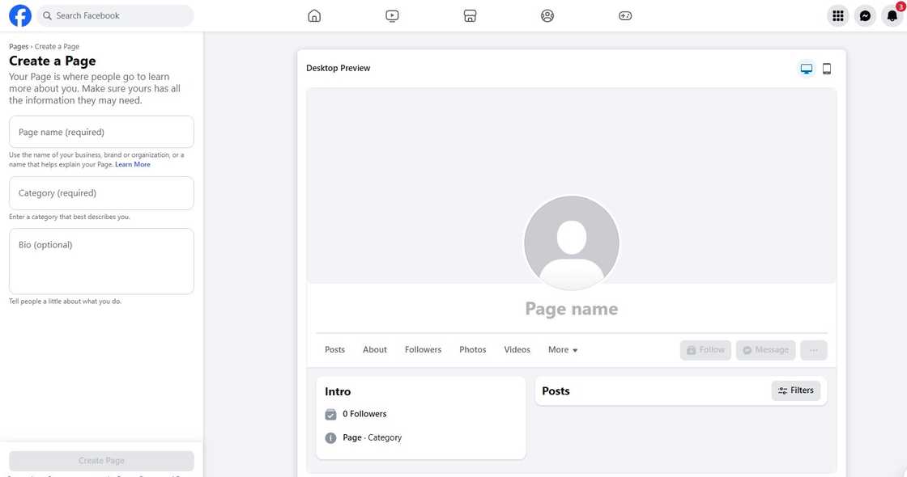Open the Marketplace icon
907x477 pixels.
tap(470, 15)
